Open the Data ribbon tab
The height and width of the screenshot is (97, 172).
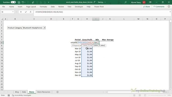click(53, 6)
